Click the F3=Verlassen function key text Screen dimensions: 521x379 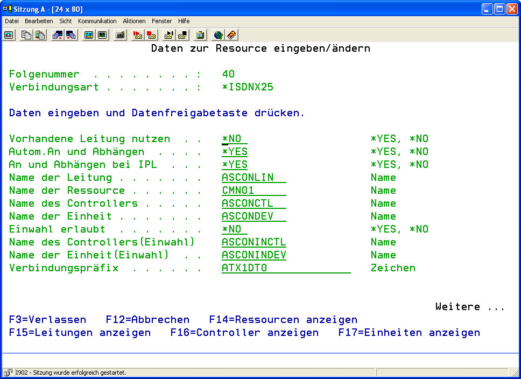pos(47,320)
